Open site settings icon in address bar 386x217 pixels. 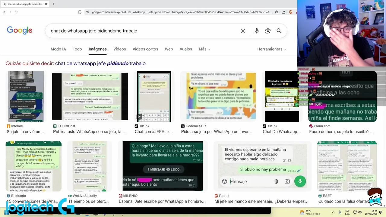[87, 12]
